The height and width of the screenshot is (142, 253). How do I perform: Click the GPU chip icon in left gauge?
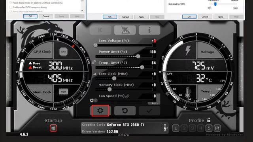[63, 52]
